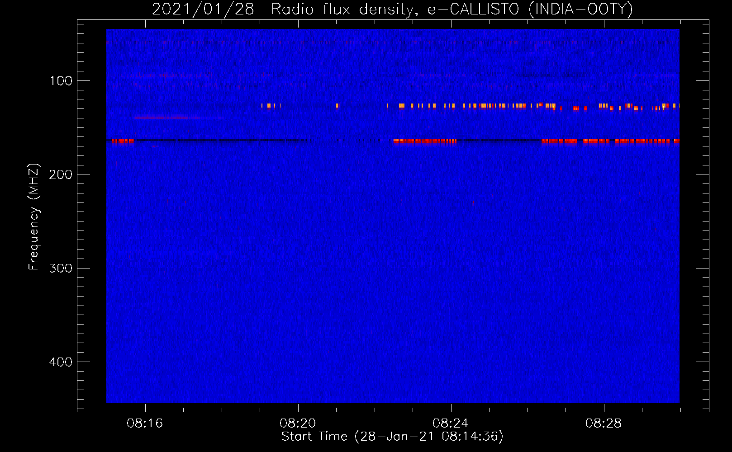Click the 08:16 time tick label
The width and height of the screenshot is (732, 452).
point(145,424)
